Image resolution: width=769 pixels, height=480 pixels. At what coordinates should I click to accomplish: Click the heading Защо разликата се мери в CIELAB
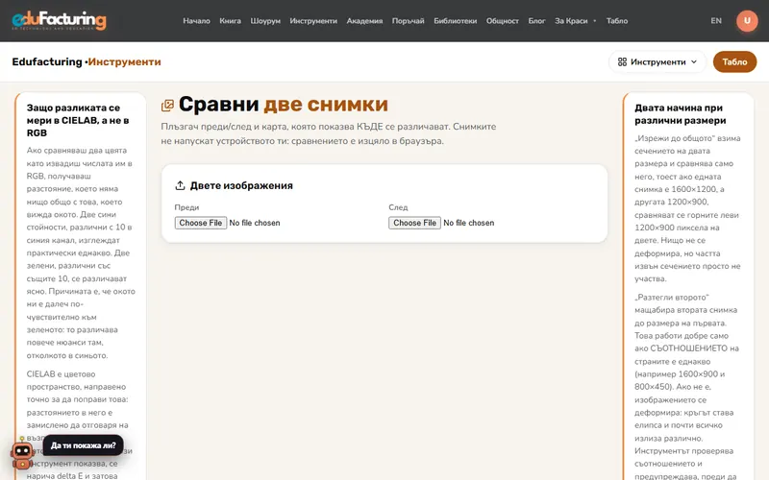[x=78, y=120]
